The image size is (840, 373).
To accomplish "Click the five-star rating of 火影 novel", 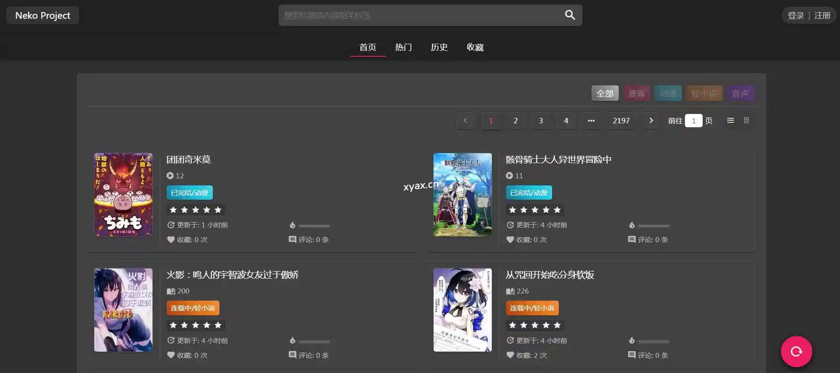I will (195, 325).
